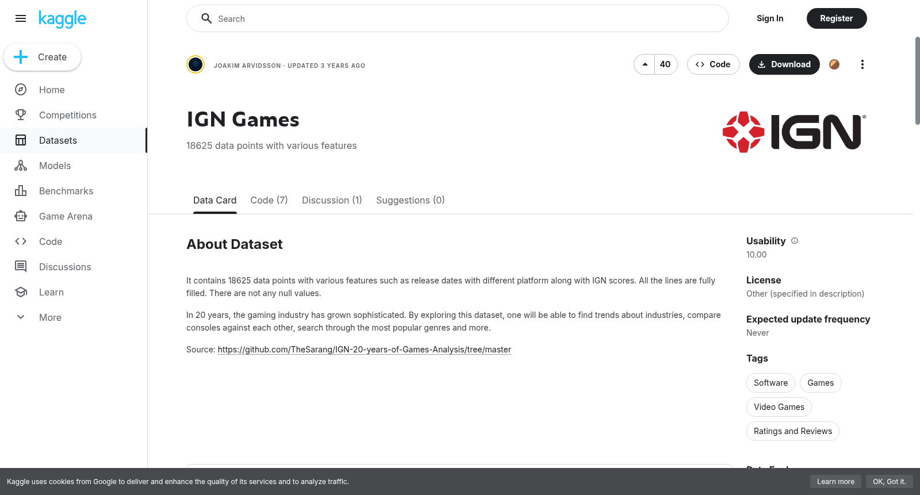Image resolution: width=920 pixels, height=495 pixels.
Task: Click the license text "Other (specified in description)"
Action: coord(805,294)
